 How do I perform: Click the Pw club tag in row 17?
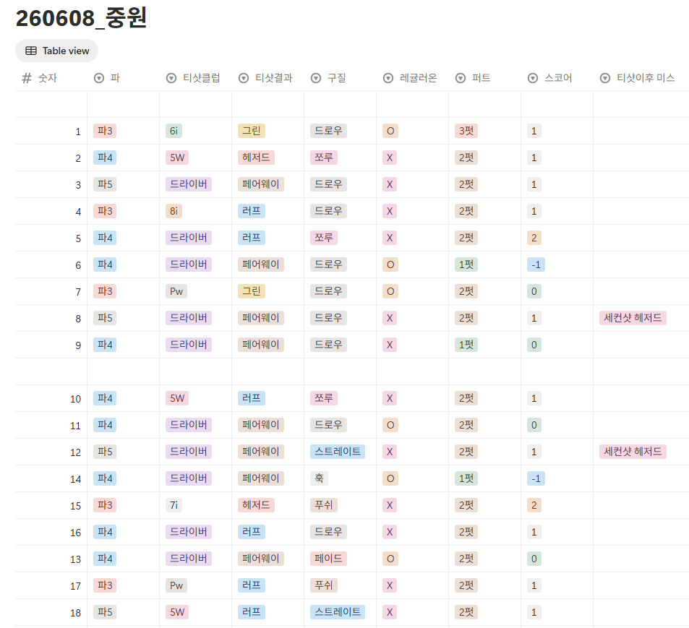(176, 585)
